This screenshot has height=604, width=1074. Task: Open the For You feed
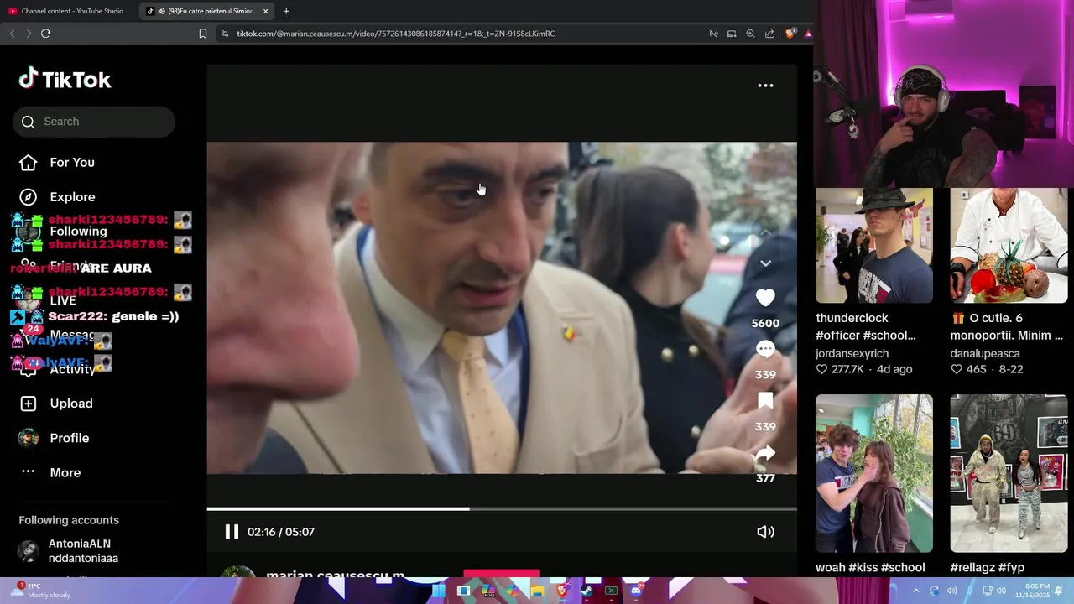tap(57, 163)
